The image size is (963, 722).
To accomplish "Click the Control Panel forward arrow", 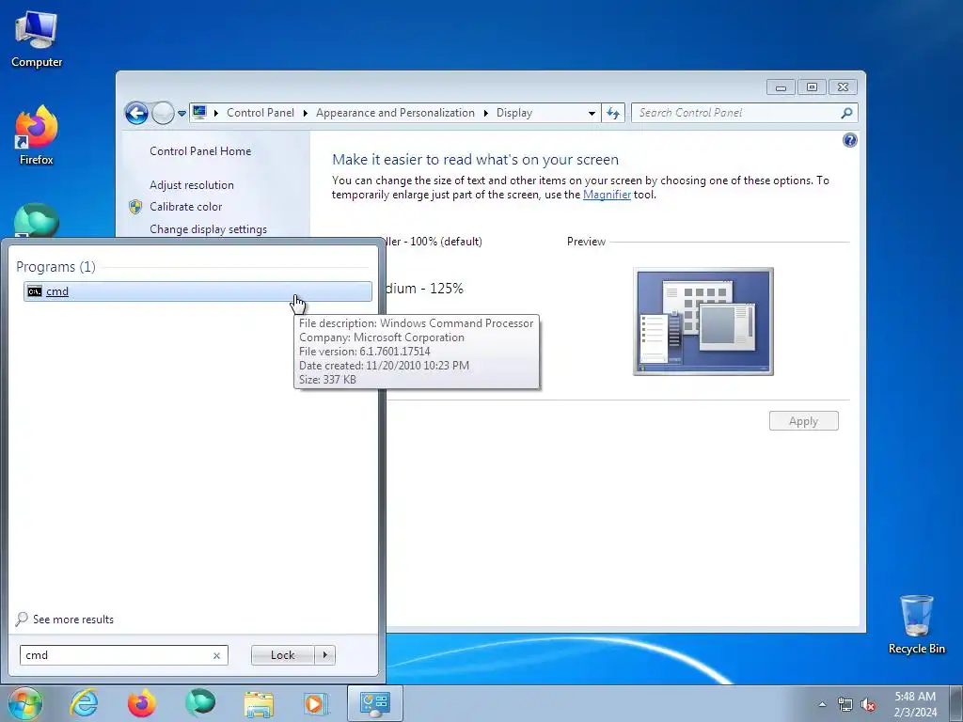I will pyautogui.click(x=163, y=113).
